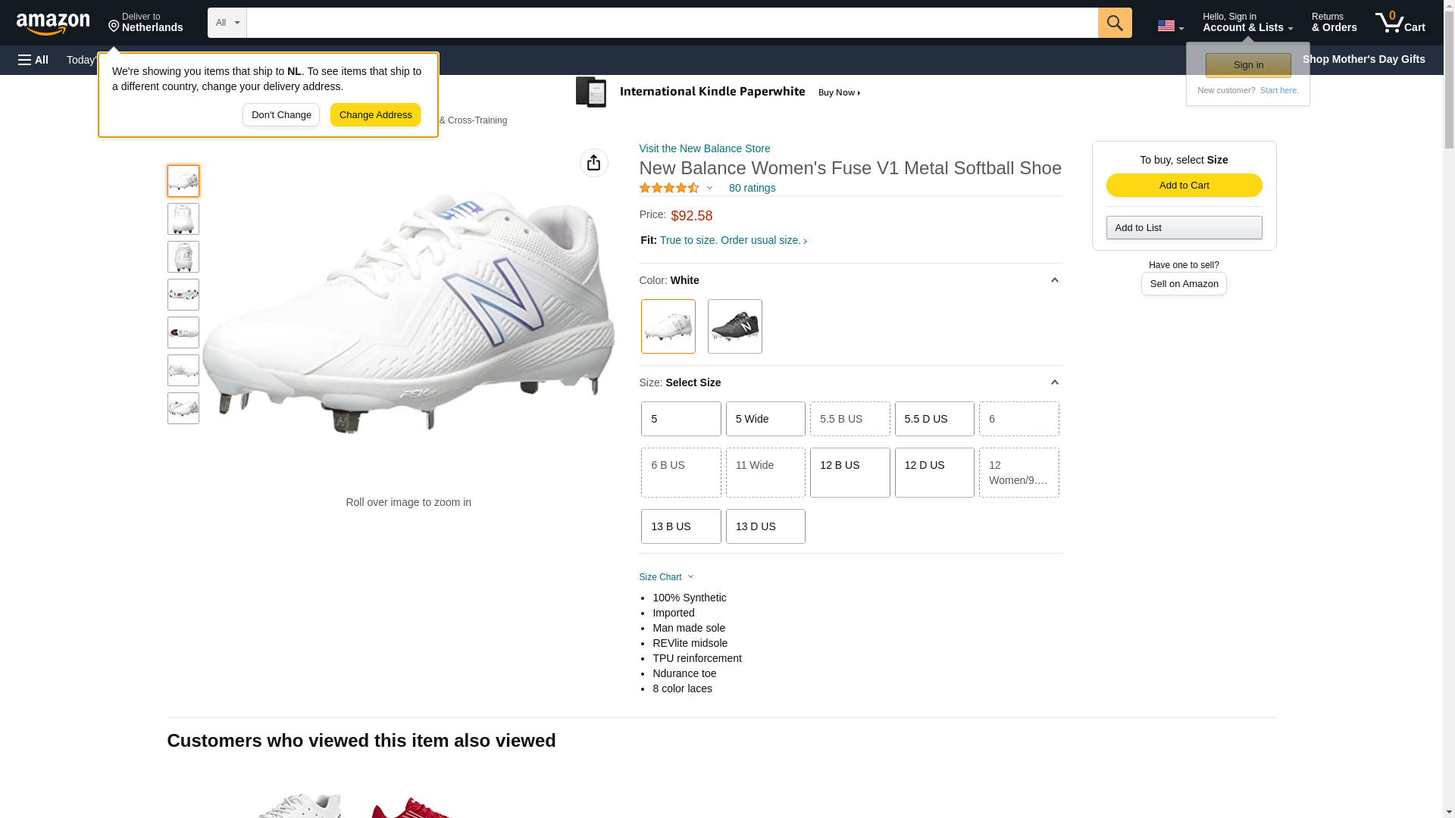1455x818 pixels.
Task: Select size 13 D US option
Action: click(x=765, y=526)
